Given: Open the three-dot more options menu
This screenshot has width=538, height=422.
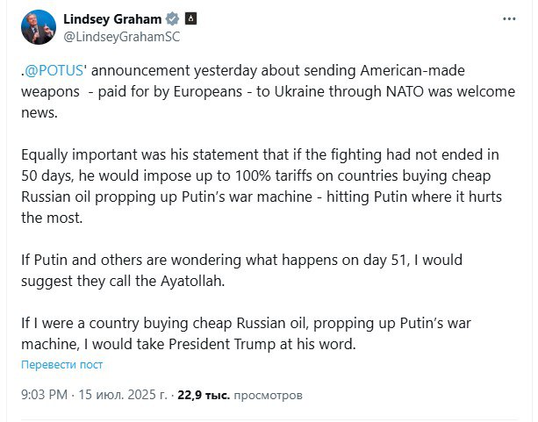Looking at the screenshot, I should [x=509, y=19].
